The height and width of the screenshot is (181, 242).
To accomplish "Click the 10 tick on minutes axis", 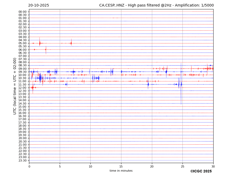I will (x=90, y=166).
